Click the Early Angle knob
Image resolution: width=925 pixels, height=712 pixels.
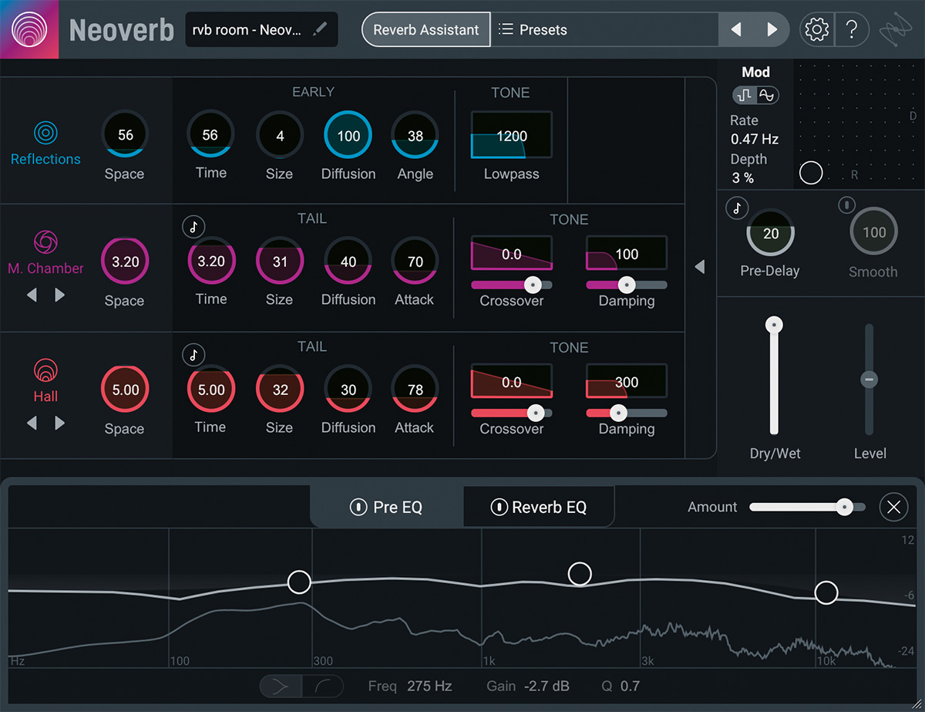pos(415,136)
